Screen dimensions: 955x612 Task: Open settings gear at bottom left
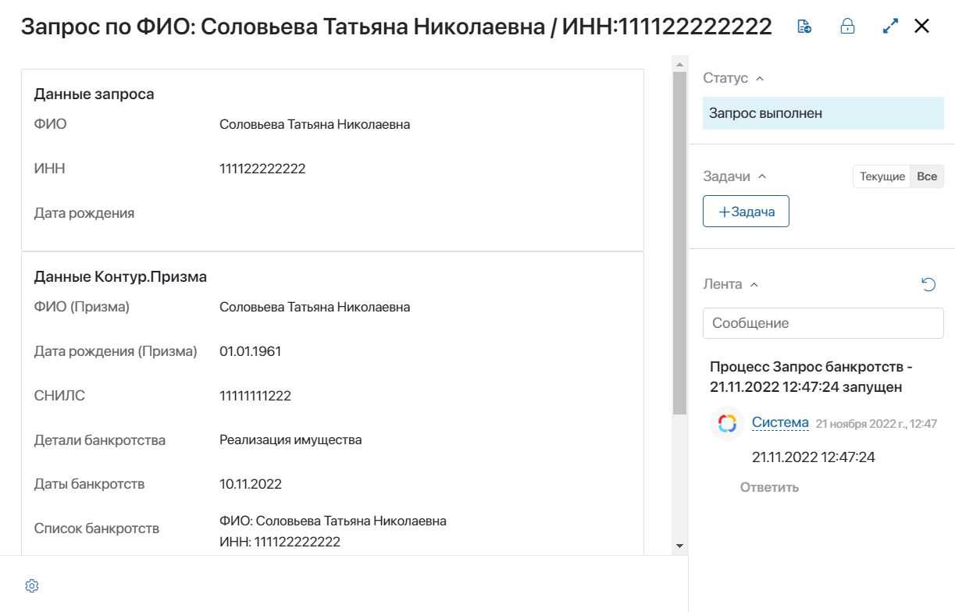[32, 586]
